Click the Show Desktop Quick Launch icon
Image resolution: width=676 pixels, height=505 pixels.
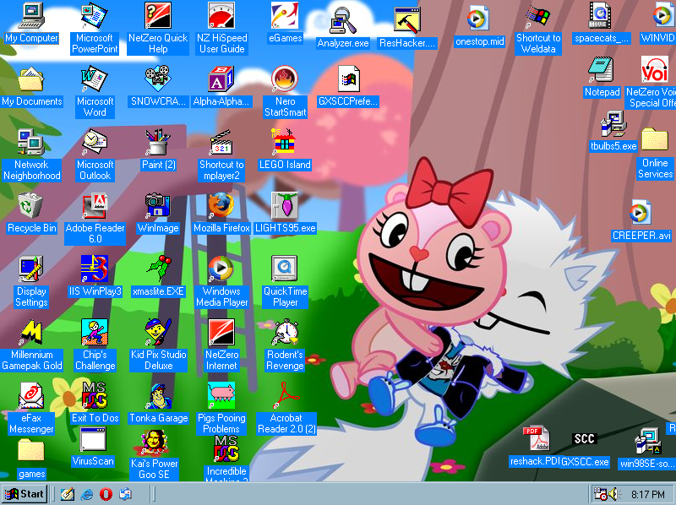point(67,494)
